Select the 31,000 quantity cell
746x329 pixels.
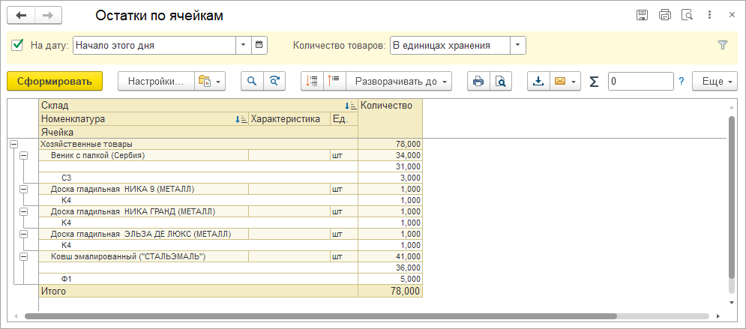click(390, 166)
